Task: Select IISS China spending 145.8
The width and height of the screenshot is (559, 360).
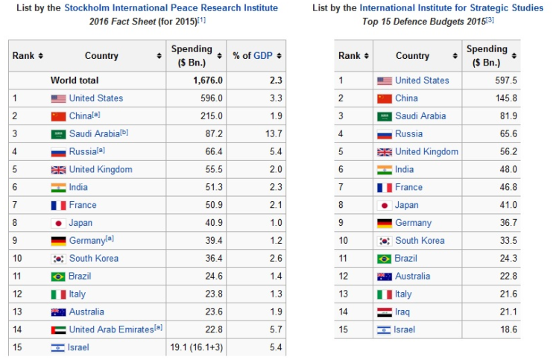Action: (506, 98)
